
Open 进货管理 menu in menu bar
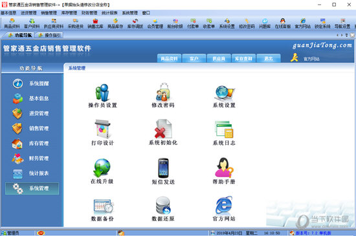coord(28,13)
